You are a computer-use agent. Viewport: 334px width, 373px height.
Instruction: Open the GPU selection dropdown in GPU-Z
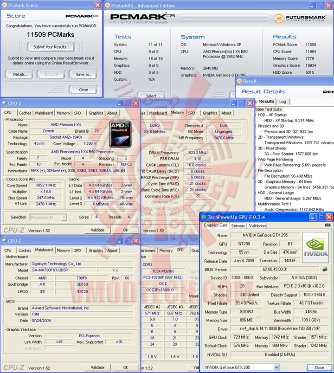tap(276, 367)
